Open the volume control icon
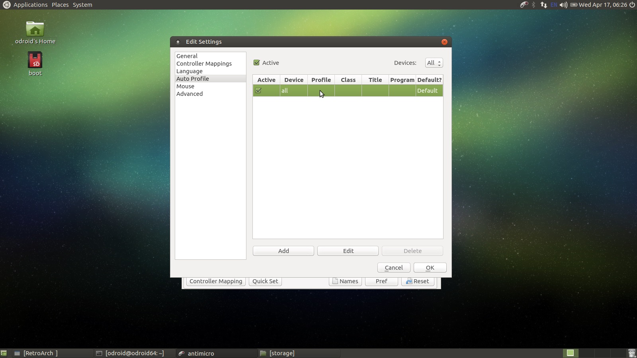The height and width of the screenshot is (358, 637). [x=563, y=5]
